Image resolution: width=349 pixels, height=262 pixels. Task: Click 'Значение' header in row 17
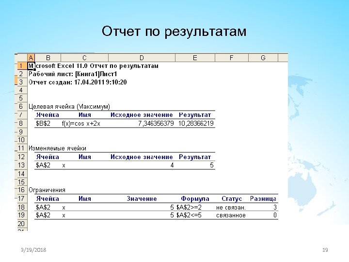[142, 199]
